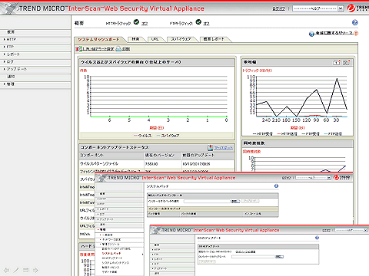The width and height of the screenshot is (369, 276).
Task: Expand HTTP in the main left menu
Action: click(x=35, y=39)
